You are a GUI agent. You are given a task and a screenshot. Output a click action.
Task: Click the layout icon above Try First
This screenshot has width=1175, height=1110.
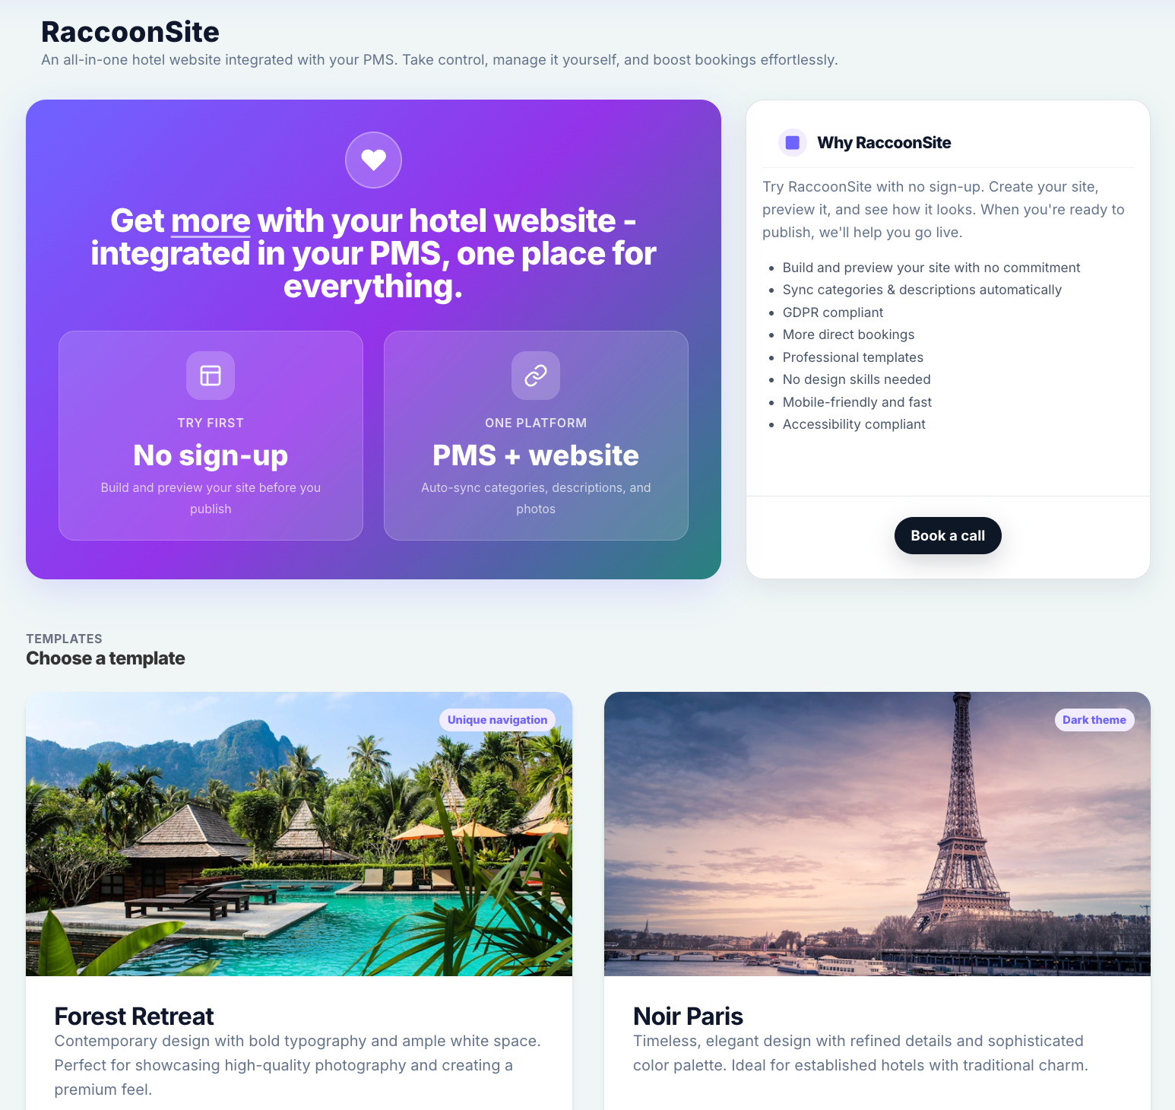(211, 376)
